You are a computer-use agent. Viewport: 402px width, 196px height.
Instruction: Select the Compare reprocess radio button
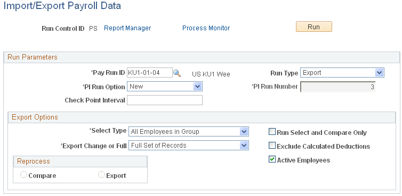[x=23, y=175]
